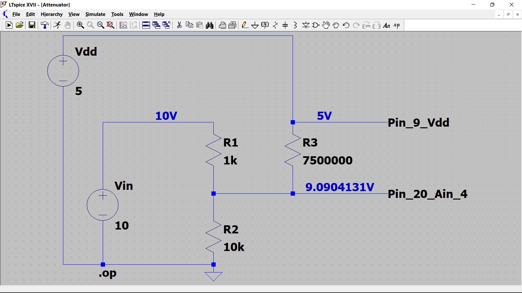522x293 pixels.
Task: Open the Window menu
Action: click(x=139, y=14)
